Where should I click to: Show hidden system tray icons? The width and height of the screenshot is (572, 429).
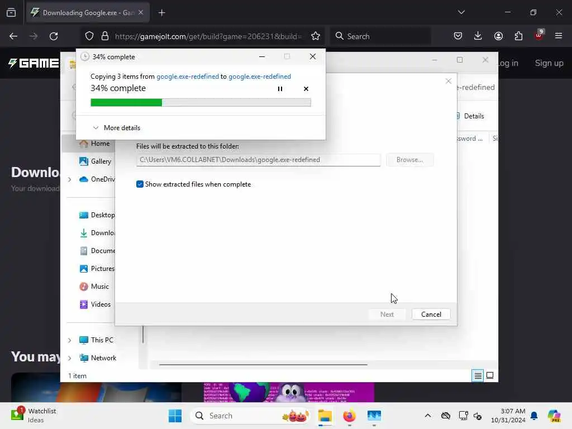[x=428, y=416]
